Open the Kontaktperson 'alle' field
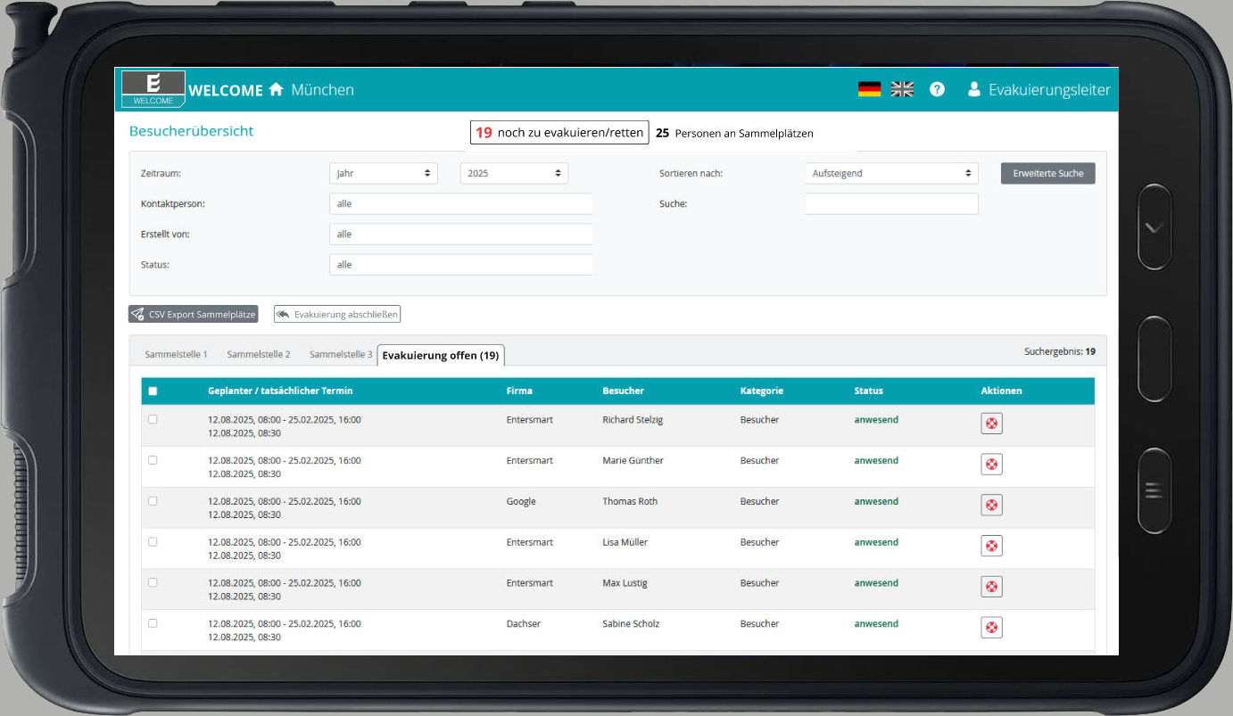The height and width of the screenshot is (716, 1233). click(460, 204)
